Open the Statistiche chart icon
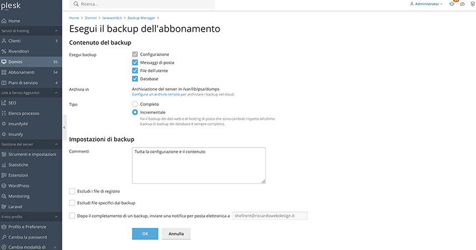Image resolution: width=476 pixels, height=250 pixels. tap(4, 165)
